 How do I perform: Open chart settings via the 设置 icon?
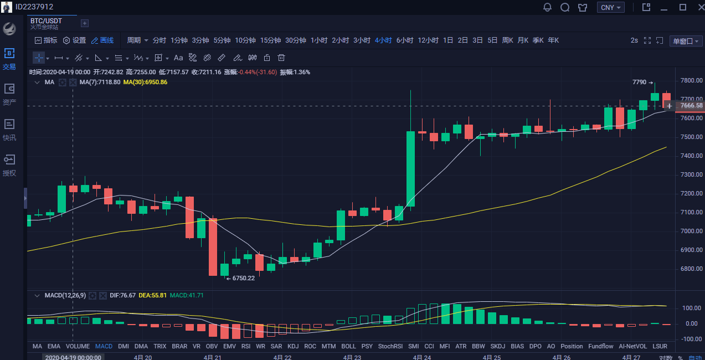[x=73, y=40]
